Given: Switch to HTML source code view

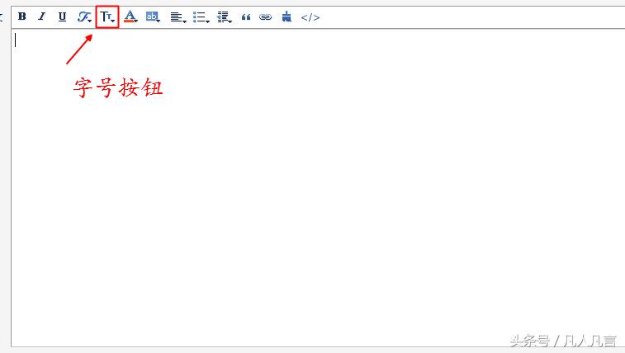Looking at the screenshot, I should (x=310, y=16).
